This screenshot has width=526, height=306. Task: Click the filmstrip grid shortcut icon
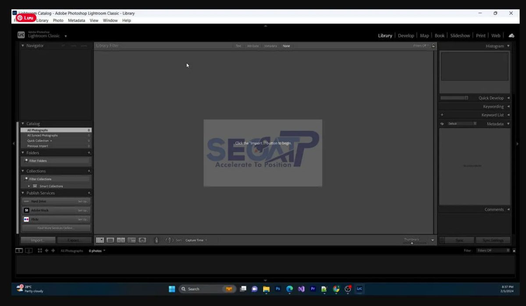pos(40,251)
